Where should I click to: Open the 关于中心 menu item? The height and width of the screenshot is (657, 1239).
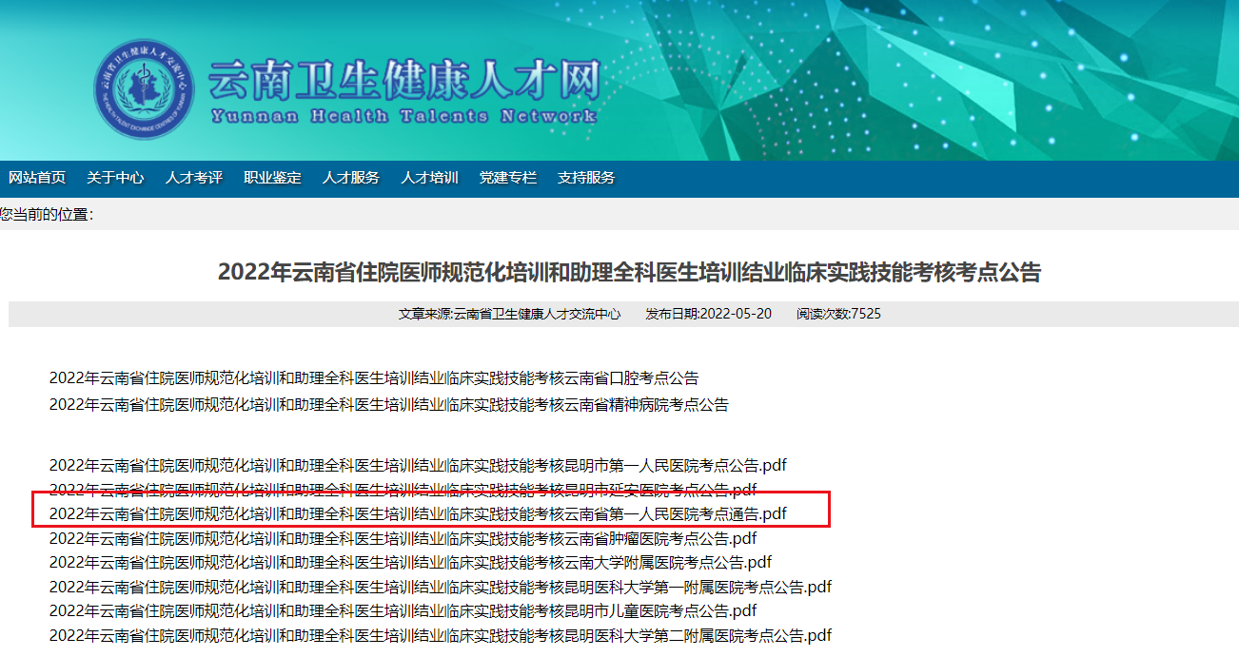click(x=115, y=178)
